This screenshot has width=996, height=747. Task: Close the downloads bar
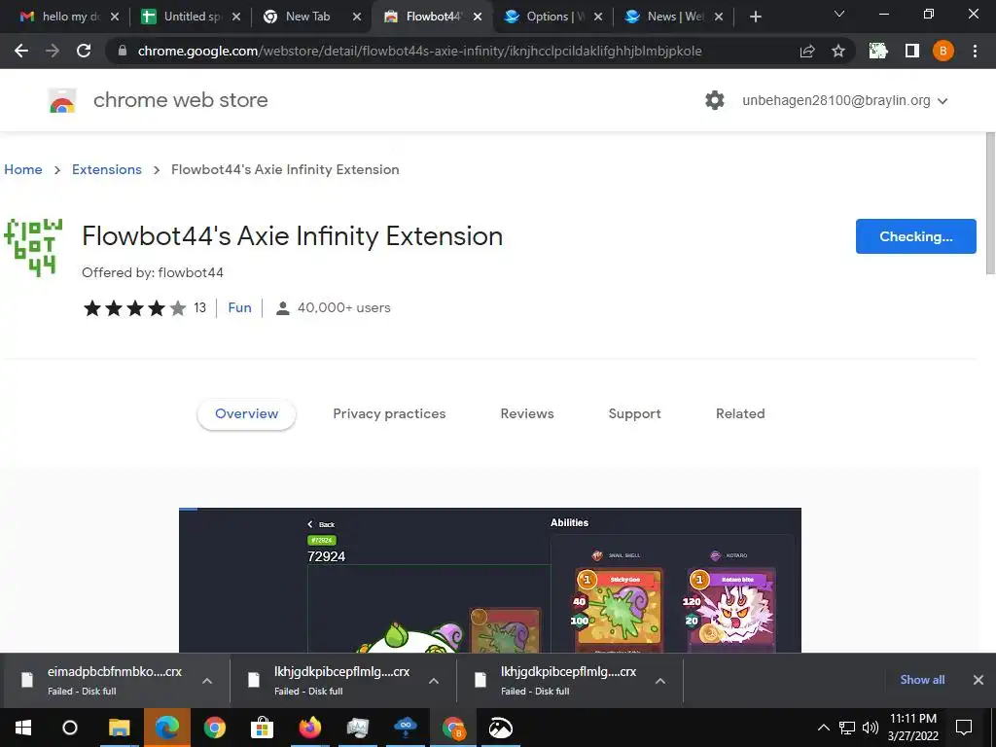click(978, 680)
